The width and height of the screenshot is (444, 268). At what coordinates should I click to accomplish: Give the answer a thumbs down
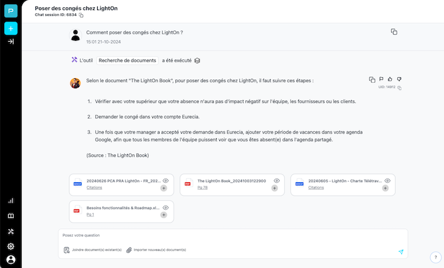(399, 79)
